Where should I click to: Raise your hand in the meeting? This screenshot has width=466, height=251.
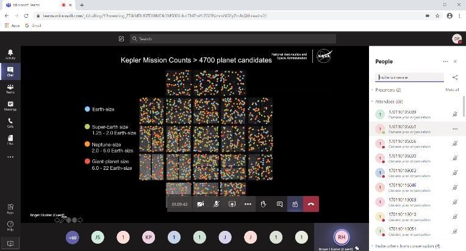[263, 204]
